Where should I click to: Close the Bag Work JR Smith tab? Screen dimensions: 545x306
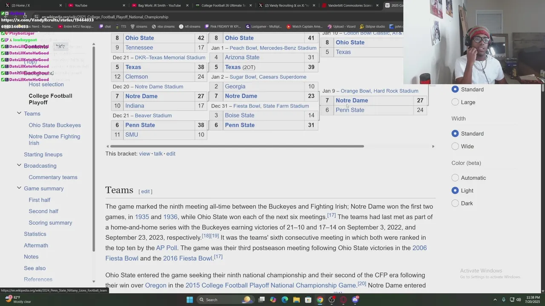pos(187,6)
